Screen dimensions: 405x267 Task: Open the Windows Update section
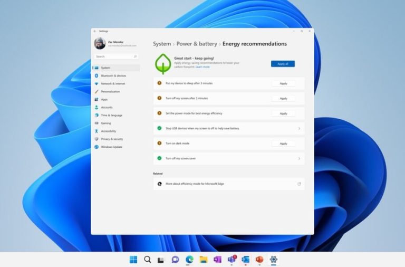click(111, 147)
